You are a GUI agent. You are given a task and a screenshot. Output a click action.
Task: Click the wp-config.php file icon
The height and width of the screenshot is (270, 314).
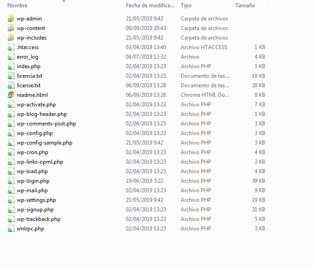pos(11,133)
